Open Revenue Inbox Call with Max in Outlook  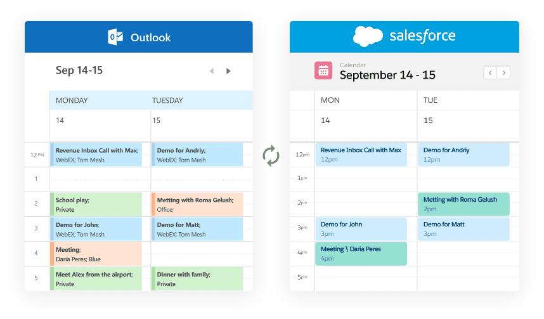click(96, 155)
